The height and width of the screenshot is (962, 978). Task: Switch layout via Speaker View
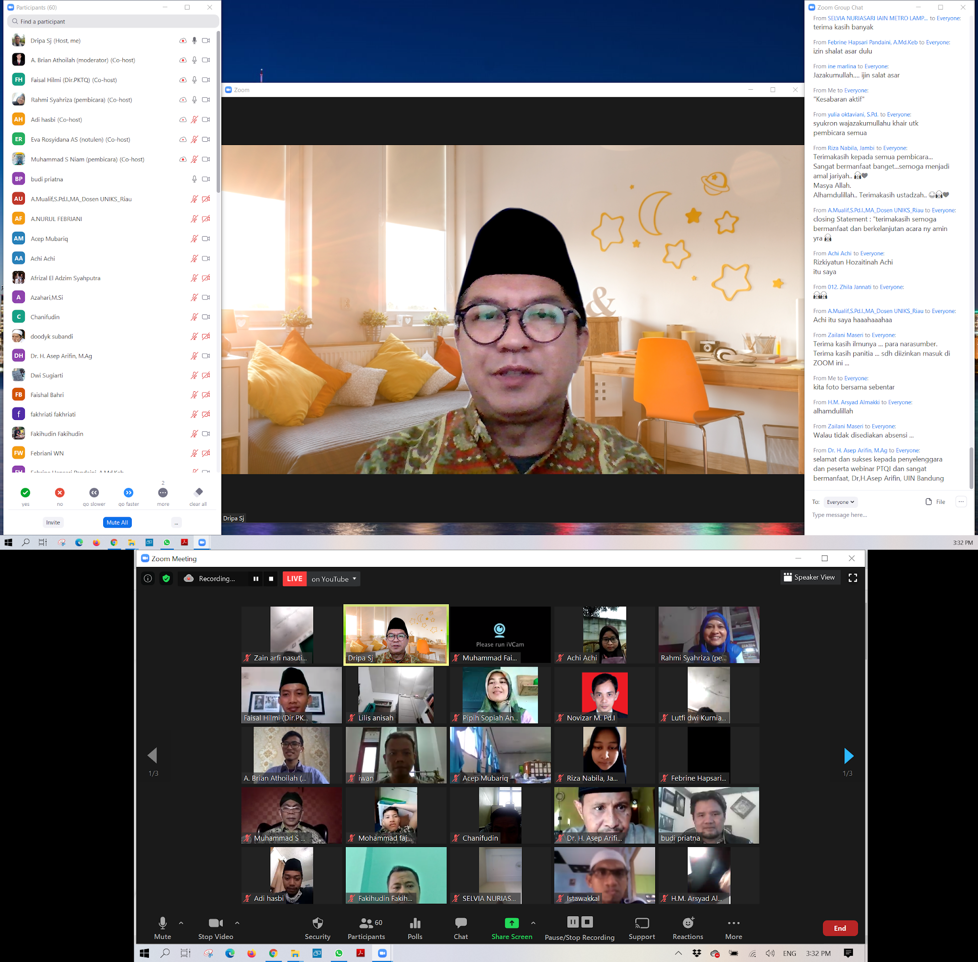(809, 577)
